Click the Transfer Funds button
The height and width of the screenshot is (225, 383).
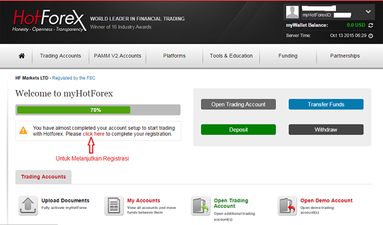(326, 104)
